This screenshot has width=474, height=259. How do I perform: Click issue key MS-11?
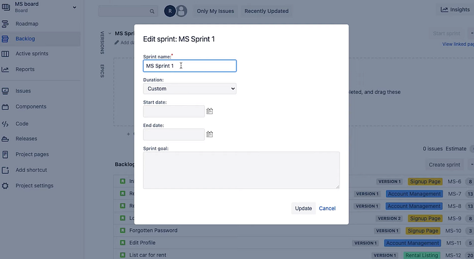click(454, 243)
